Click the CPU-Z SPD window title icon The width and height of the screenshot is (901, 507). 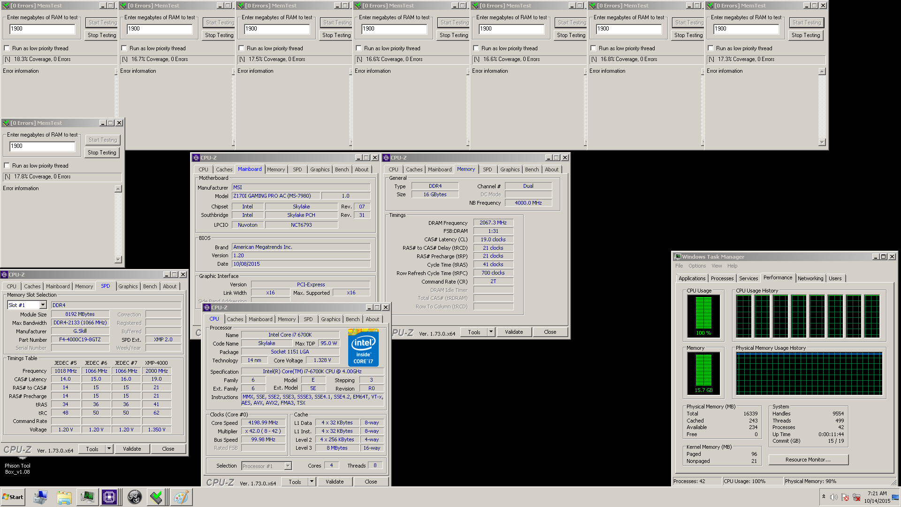pos(4,275)
